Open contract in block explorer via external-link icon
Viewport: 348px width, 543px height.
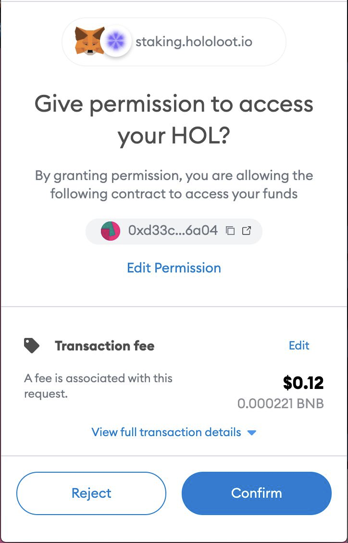(247, 231)
